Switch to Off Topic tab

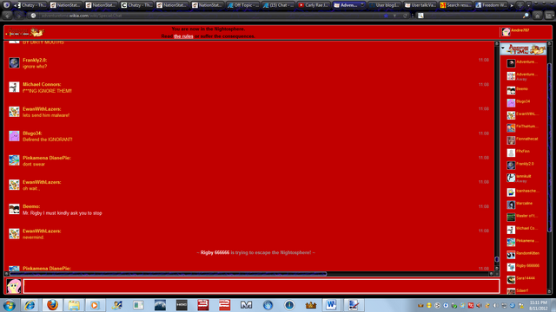coord(243,5)
